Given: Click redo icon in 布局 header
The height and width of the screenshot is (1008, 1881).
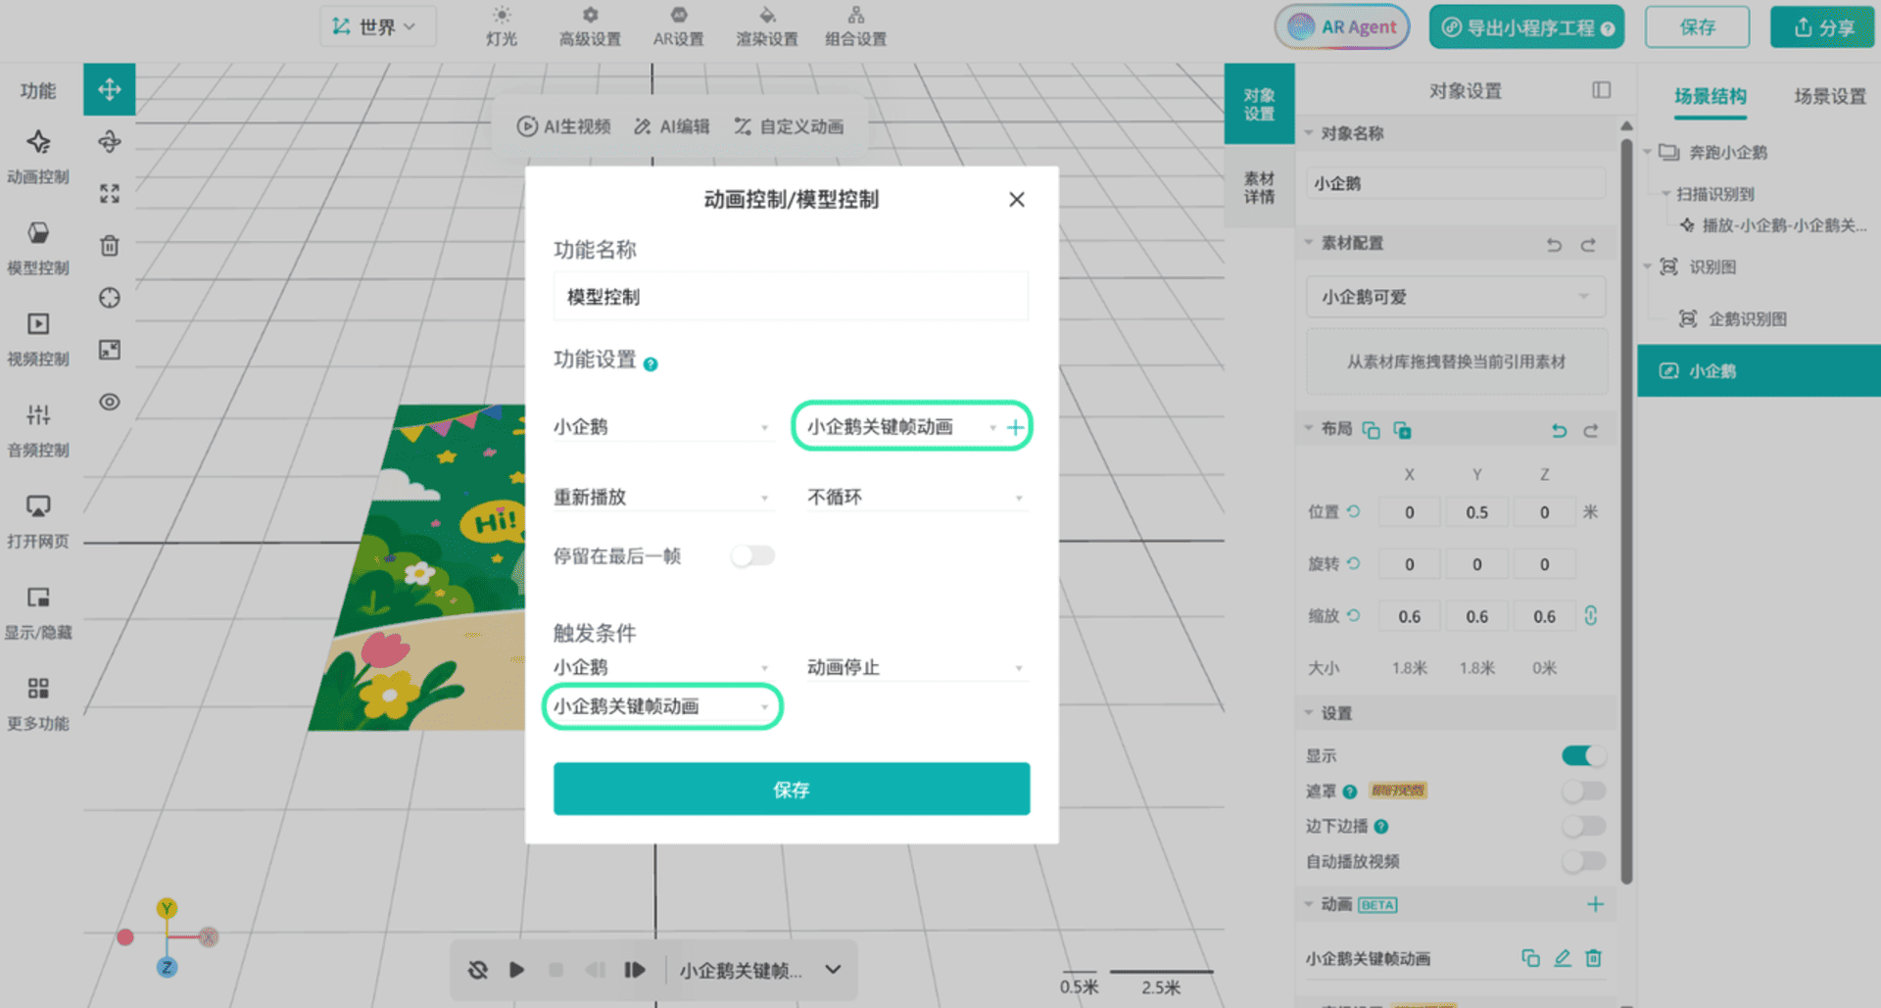Looking at the screenshot, I should pyautogui.click(x=1591, y=430).
